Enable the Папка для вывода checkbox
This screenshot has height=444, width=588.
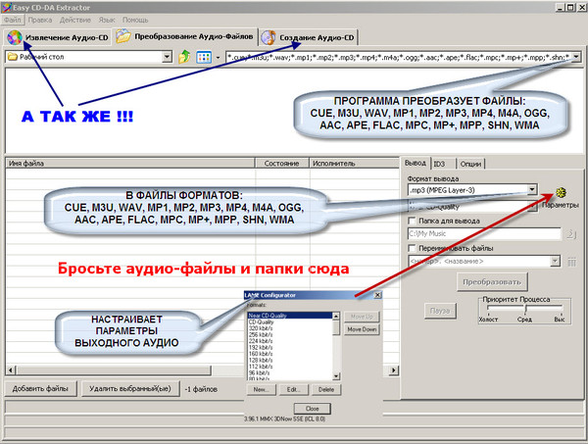coord(412,221)
